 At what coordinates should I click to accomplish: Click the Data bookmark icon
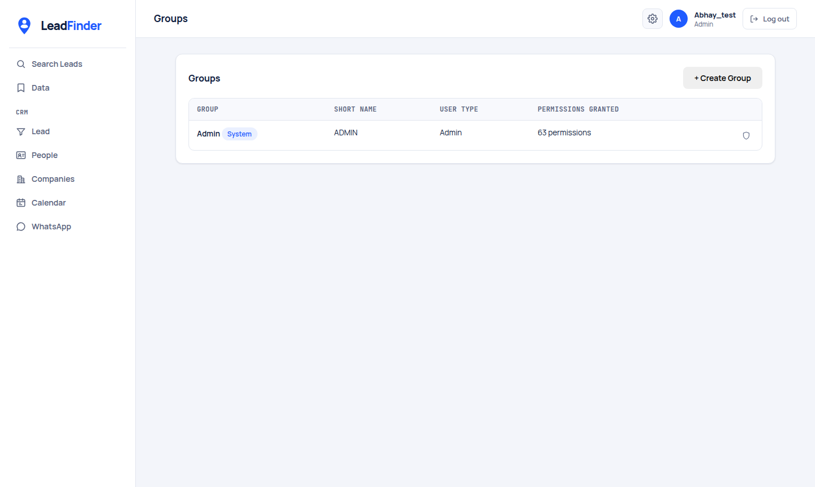[21, 88]
